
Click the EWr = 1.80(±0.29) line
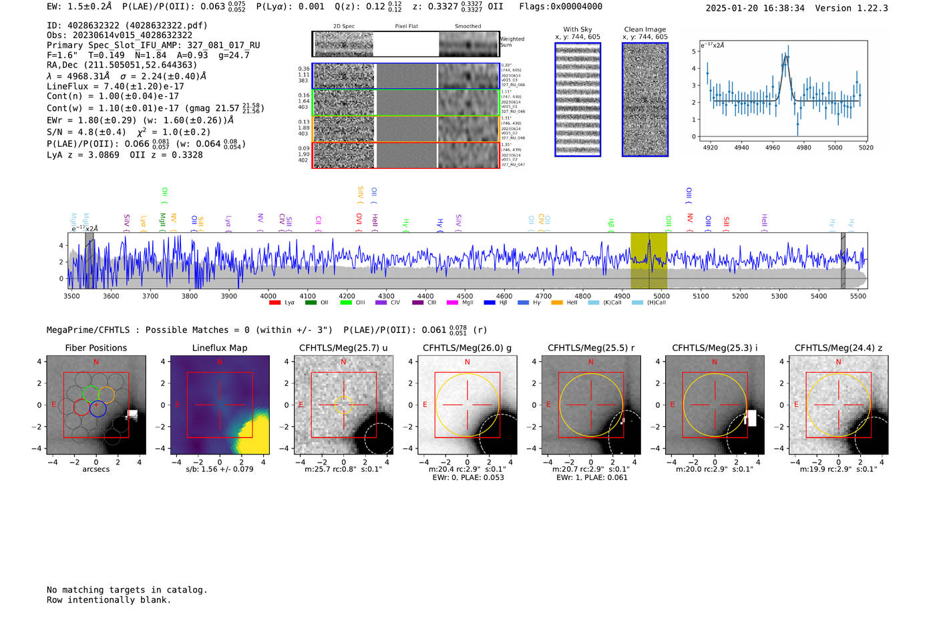[x=140, y=121]
